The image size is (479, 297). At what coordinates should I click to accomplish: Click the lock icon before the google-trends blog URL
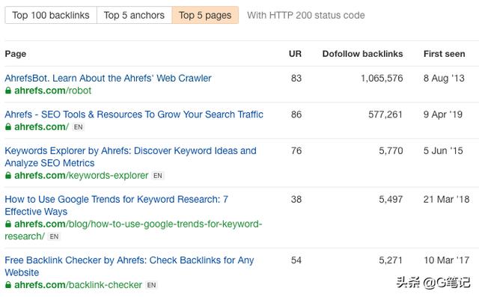(x=8, y=224)
